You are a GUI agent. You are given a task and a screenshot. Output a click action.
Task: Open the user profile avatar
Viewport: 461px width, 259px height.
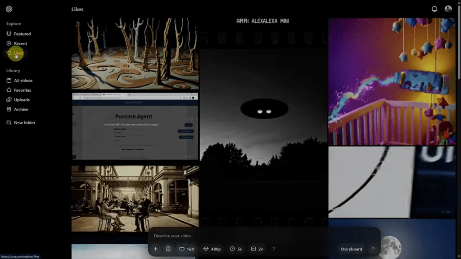tap(448, 9)
